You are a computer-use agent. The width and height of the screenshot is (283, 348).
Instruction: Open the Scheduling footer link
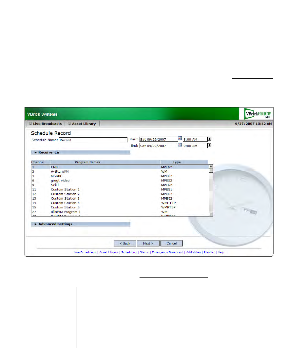coord(128,253)
